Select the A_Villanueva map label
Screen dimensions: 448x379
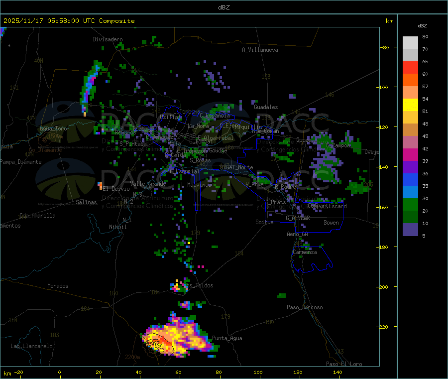[260, 50]
